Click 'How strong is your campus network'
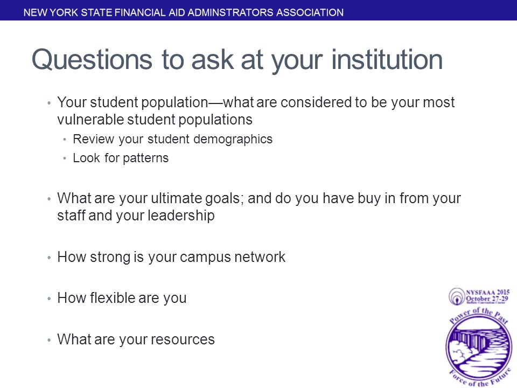 [x=171, y=257]
